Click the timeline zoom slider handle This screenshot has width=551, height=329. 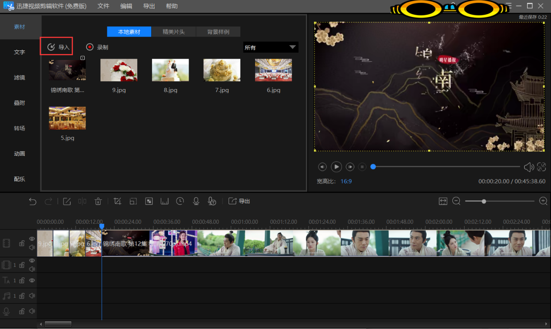484,201
